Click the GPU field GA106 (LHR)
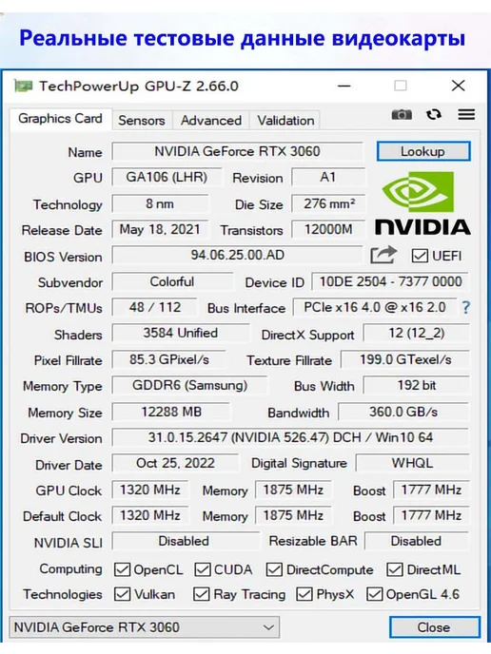Screen dimensions: 491x654 point(167,177)
